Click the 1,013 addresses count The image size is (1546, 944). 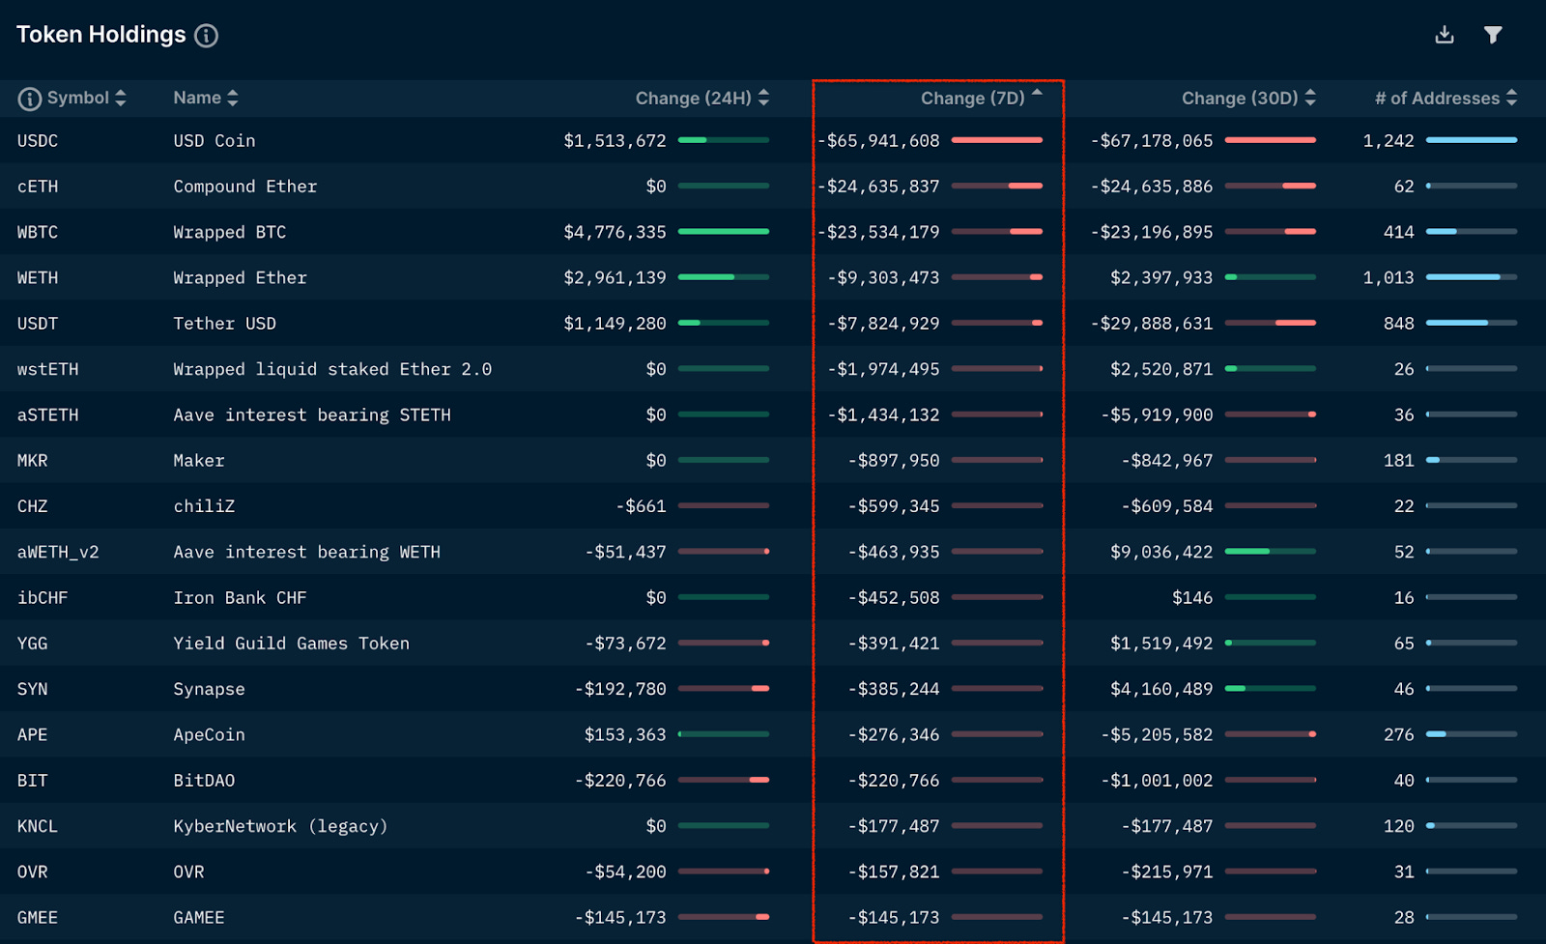[x=1389, y=278]
